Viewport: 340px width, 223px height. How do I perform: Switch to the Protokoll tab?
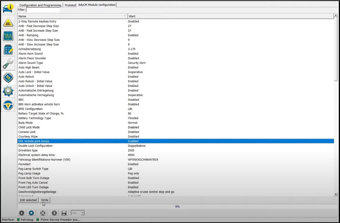(x=70, y=5)
